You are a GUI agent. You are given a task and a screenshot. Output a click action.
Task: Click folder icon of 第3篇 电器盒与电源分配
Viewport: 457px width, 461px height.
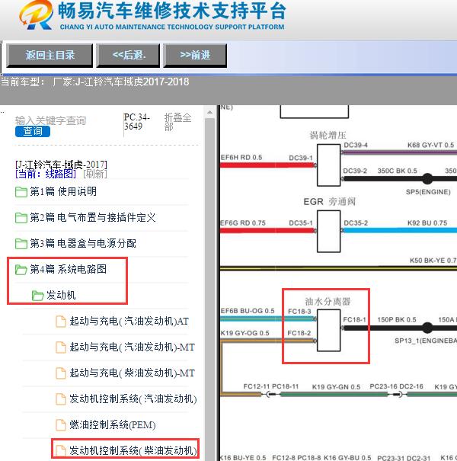pos(21,244)
